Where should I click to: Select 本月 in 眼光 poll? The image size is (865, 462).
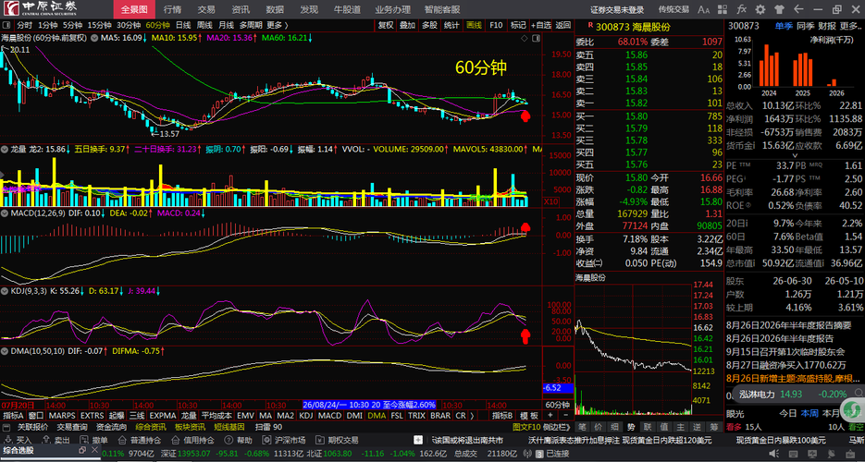tap(830, 412)
